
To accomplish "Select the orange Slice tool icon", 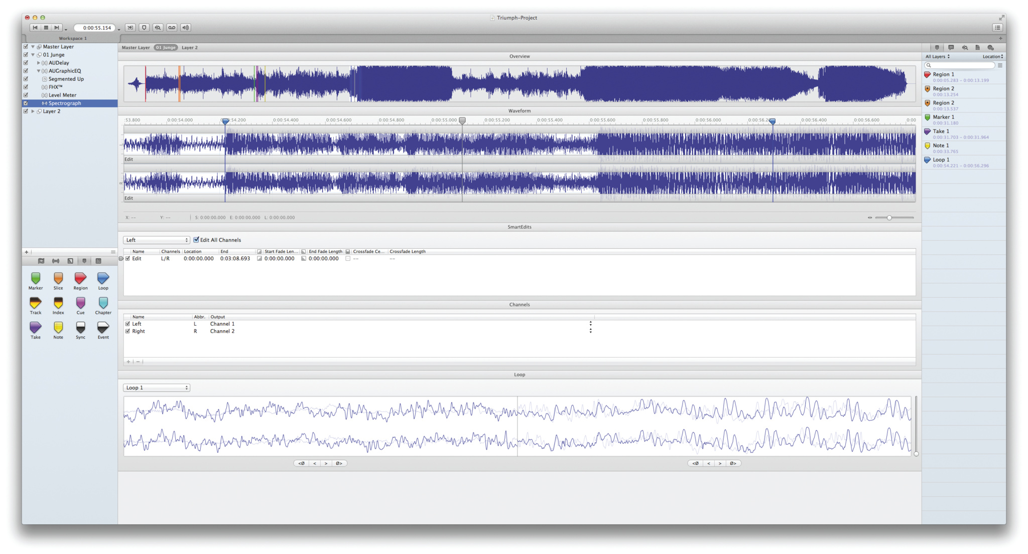I will pos(58,278).
